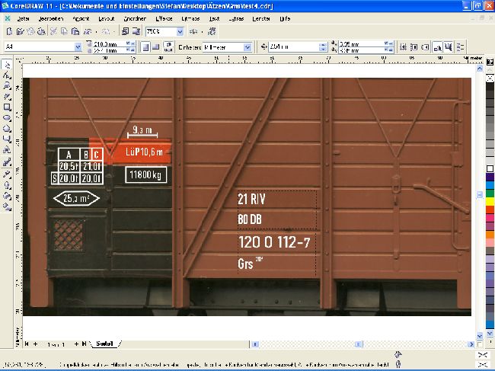The image size is (495, 371).
Task: Click the Print icon in the standard toolbar
Action: tap(41, 32)
